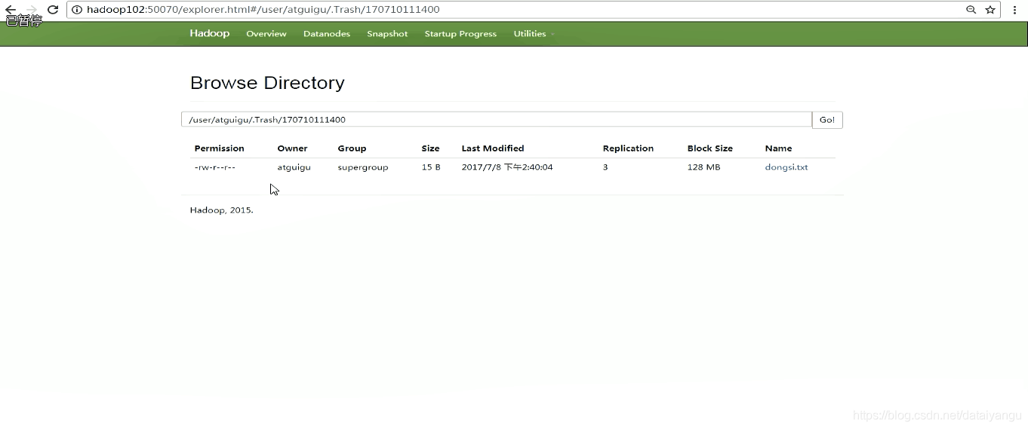Open the Startup Progress tab

(x=460, y=34)
